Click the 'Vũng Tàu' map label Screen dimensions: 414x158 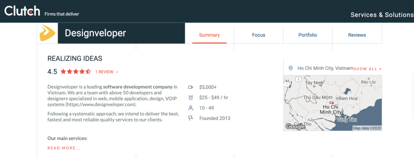click(x=346, y=120)
